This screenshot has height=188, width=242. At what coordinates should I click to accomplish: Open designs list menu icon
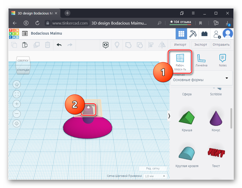click(25, 33)
